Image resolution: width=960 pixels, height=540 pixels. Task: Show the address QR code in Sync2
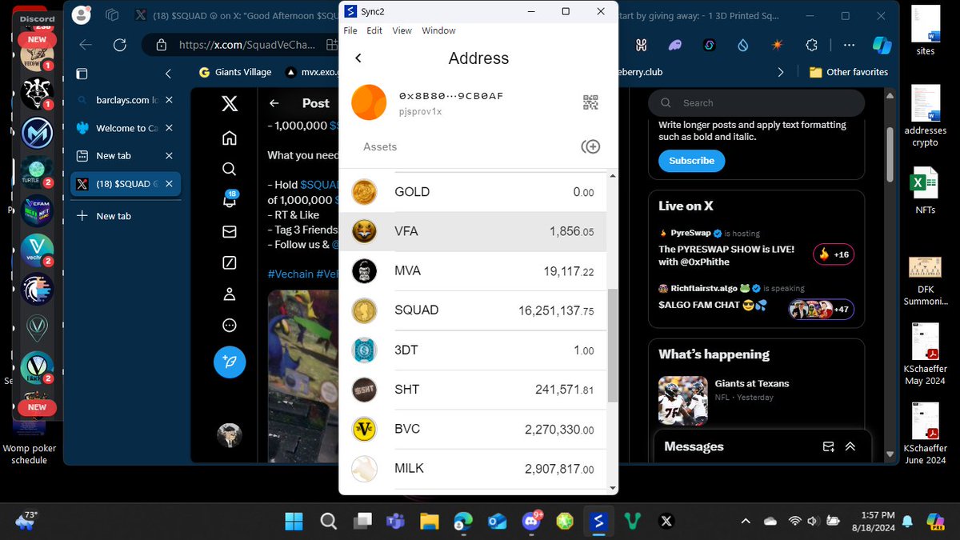click(x=590, y=102)
